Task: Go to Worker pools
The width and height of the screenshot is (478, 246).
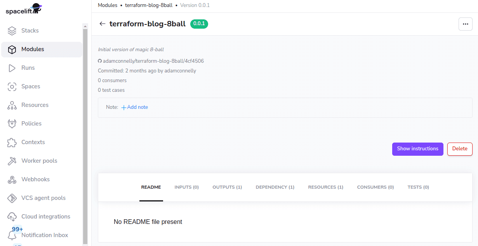Action: pyautogui.click(x=39, y=161)
